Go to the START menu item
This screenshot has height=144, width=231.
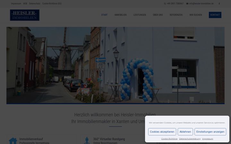pos(104,15)
